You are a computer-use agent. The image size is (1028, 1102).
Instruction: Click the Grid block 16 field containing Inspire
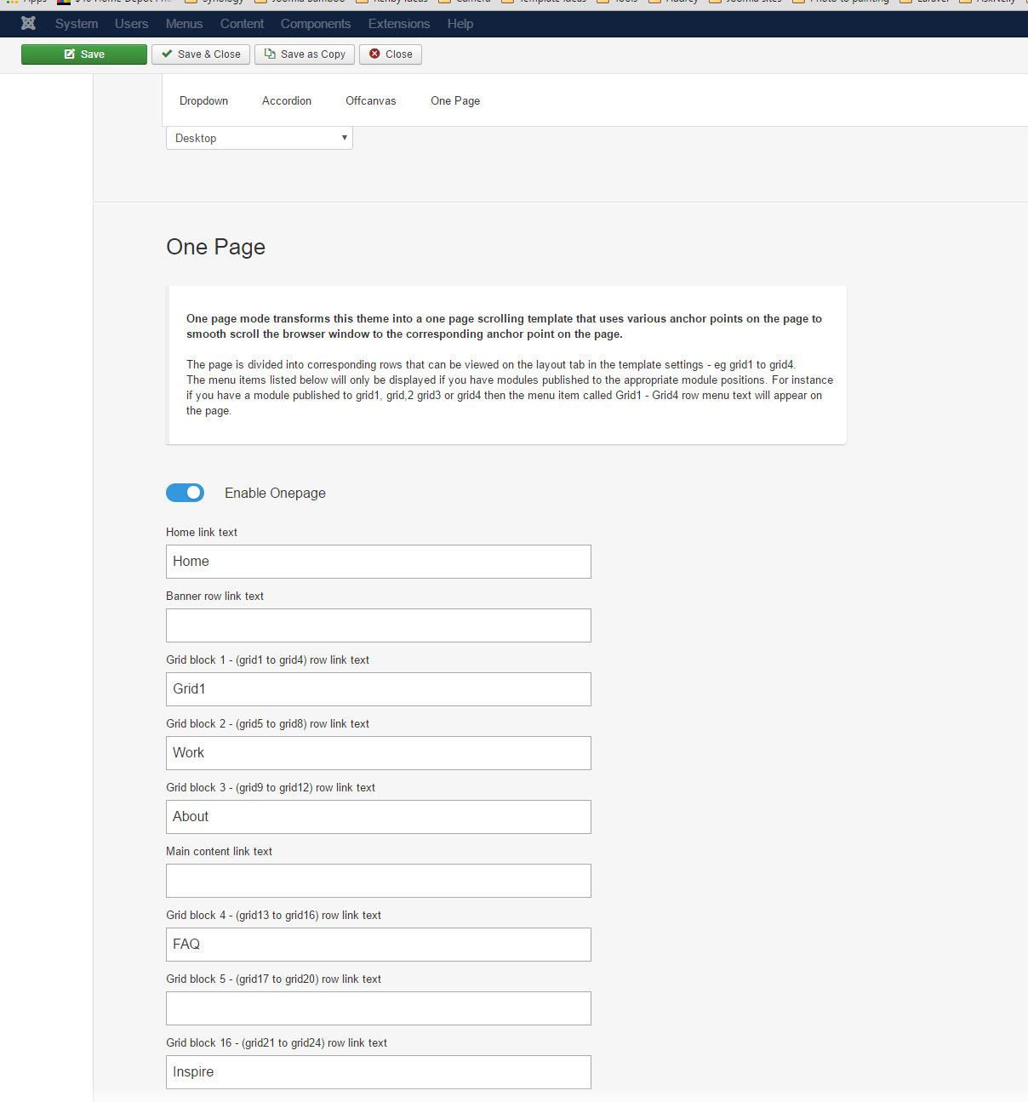pos(379,1072)
